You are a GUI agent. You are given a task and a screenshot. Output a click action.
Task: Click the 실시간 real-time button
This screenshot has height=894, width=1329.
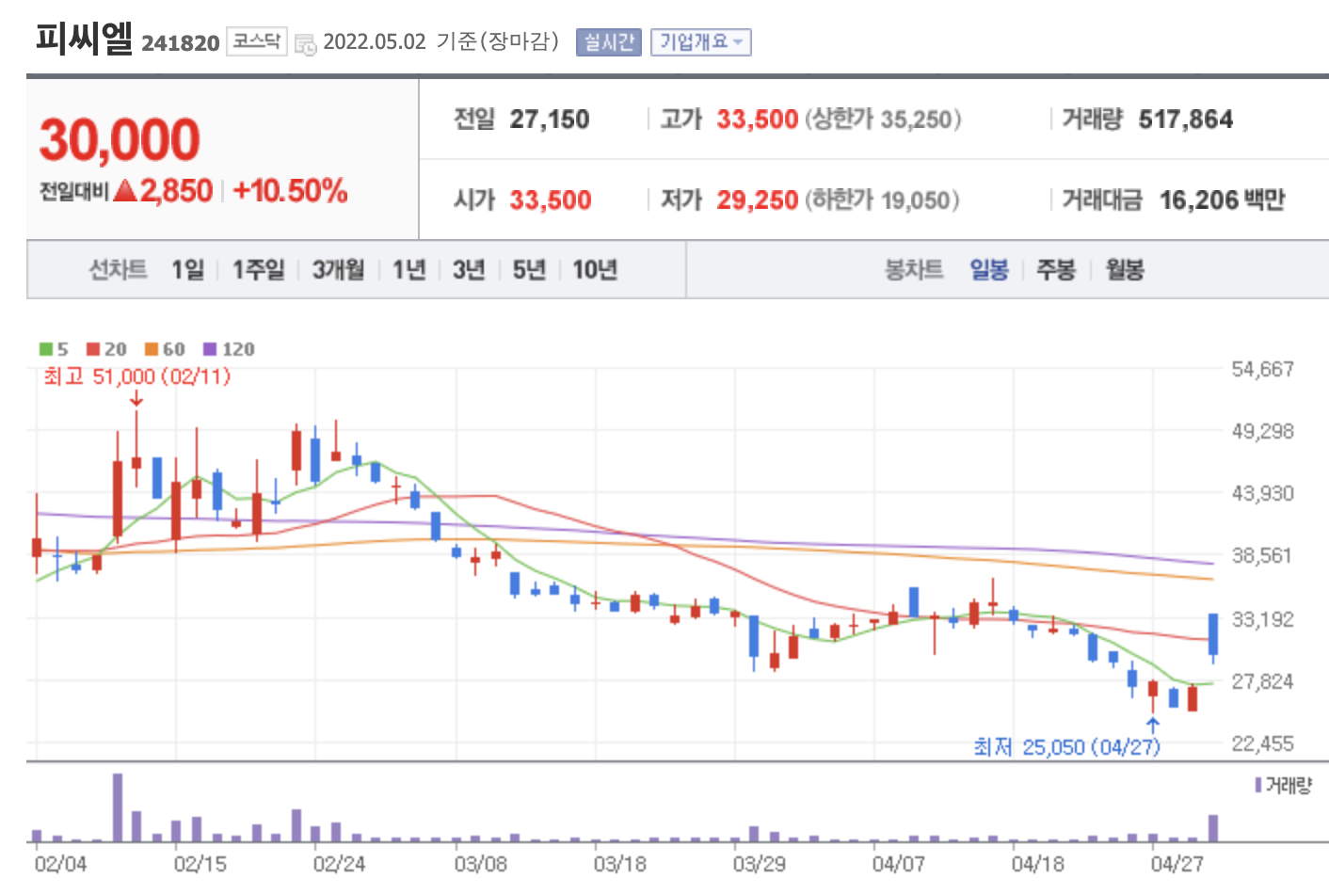pyautogui.click(x=609, y=42)
